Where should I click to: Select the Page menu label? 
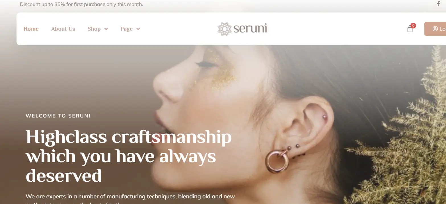(126, 29)
